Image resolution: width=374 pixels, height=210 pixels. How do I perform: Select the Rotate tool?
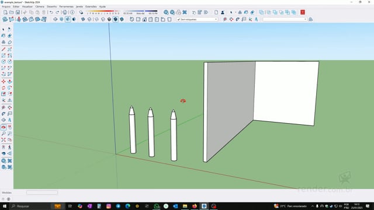[4, 88]
